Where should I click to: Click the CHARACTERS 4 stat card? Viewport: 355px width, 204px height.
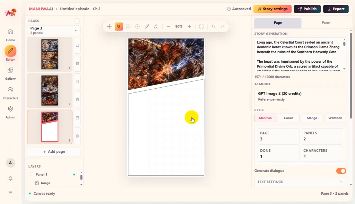(x=322, y=153)
